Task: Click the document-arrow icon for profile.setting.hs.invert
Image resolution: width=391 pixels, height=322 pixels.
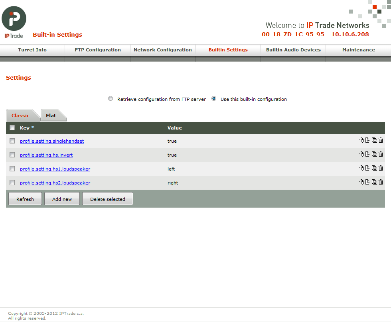Action: (367, 154)
